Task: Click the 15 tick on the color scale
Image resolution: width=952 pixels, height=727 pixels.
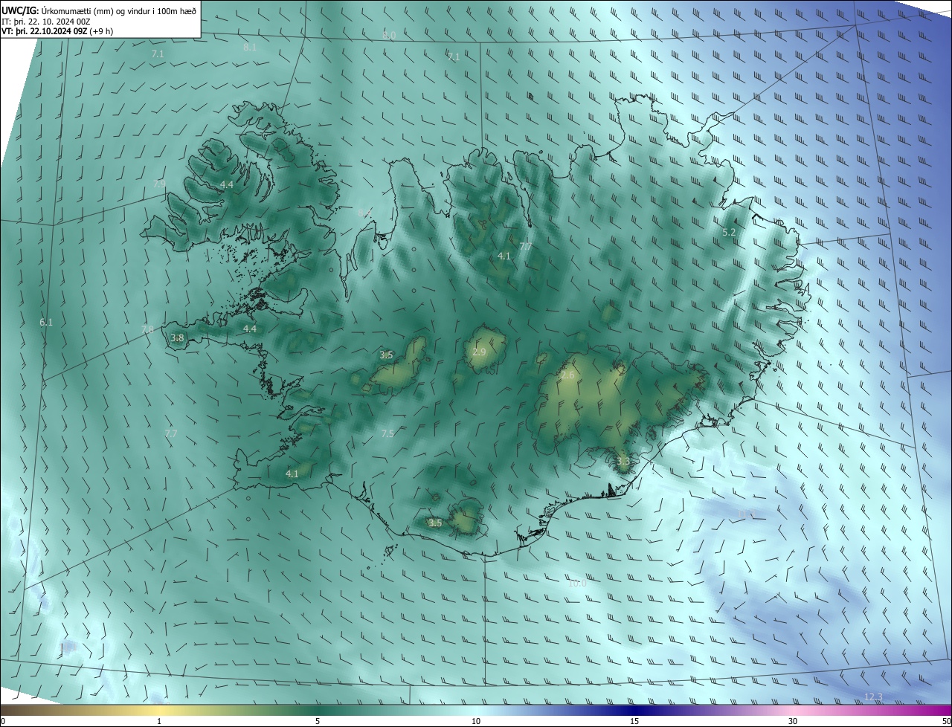Action: pos(634,721)
